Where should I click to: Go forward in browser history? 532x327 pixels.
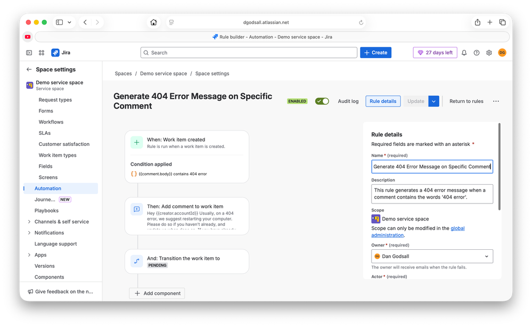pos(97,22)
